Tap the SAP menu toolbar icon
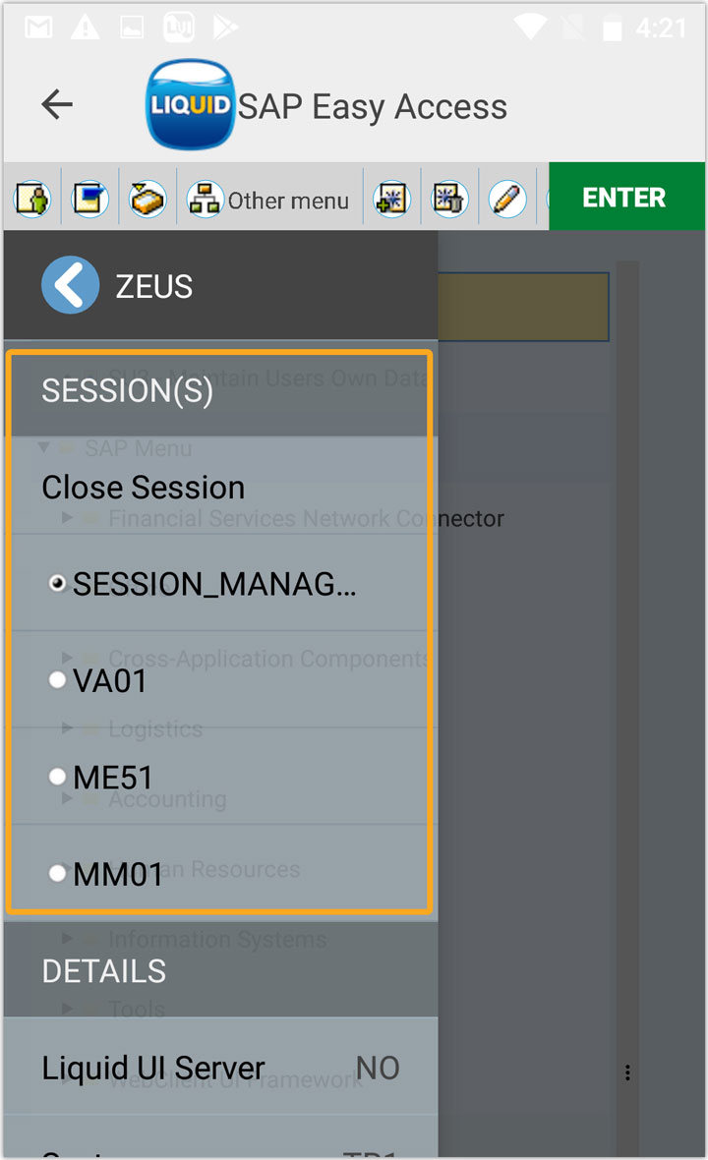This screenshot has width=708, height=1160. pyautogui.click(x=89, y=199)
